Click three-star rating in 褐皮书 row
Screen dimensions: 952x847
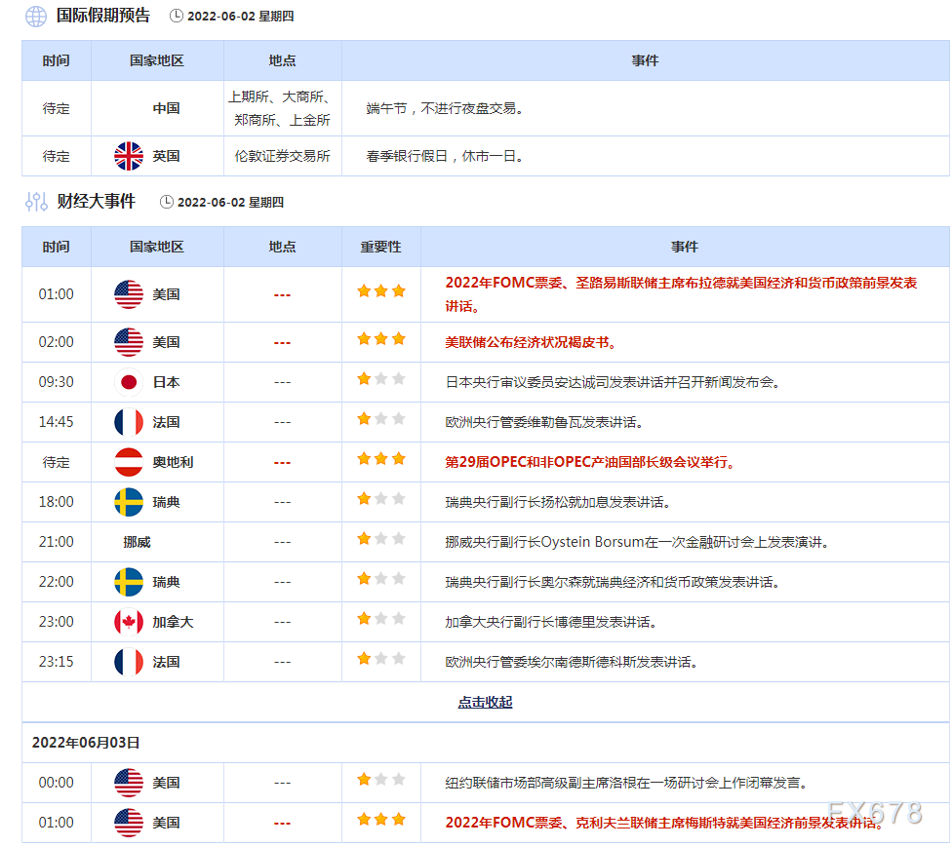tap(381, 339)
